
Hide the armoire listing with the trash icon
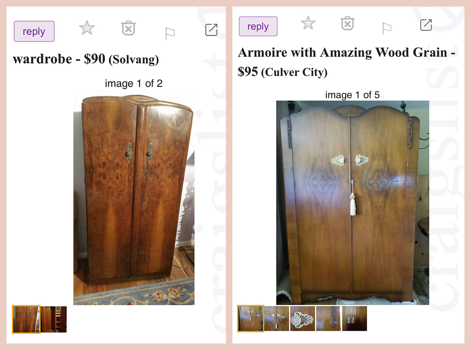(x=347, y=23)
